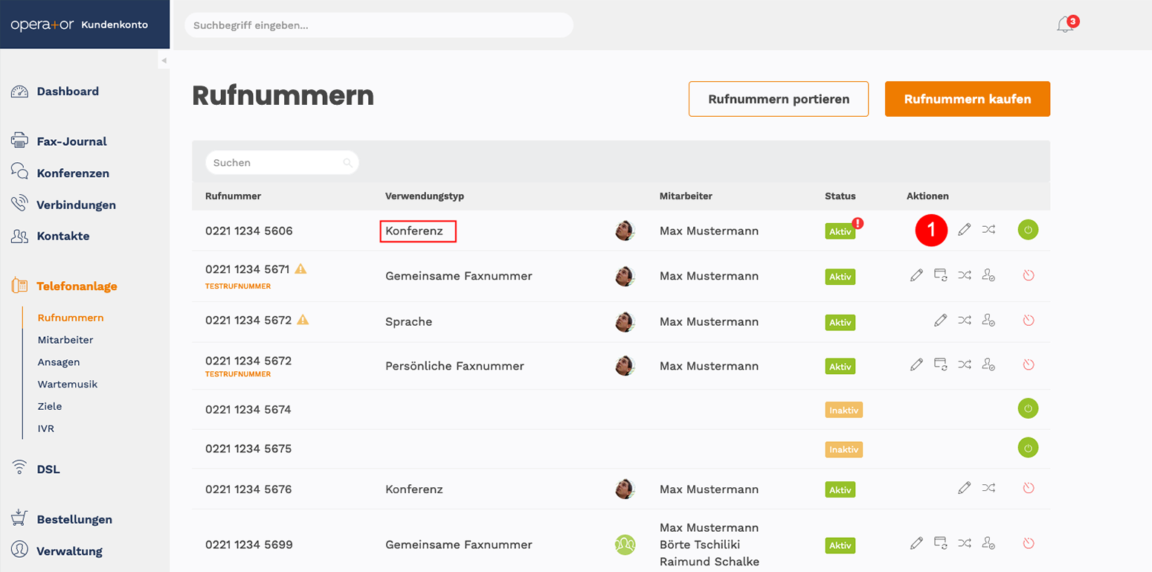Click pencil icon in 0221 1234 5676 row

pos(965,488)
